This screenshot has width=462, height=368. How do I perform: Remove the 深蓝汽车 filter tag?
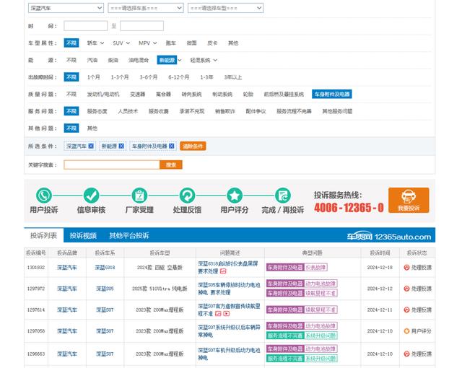coord(91,146)
